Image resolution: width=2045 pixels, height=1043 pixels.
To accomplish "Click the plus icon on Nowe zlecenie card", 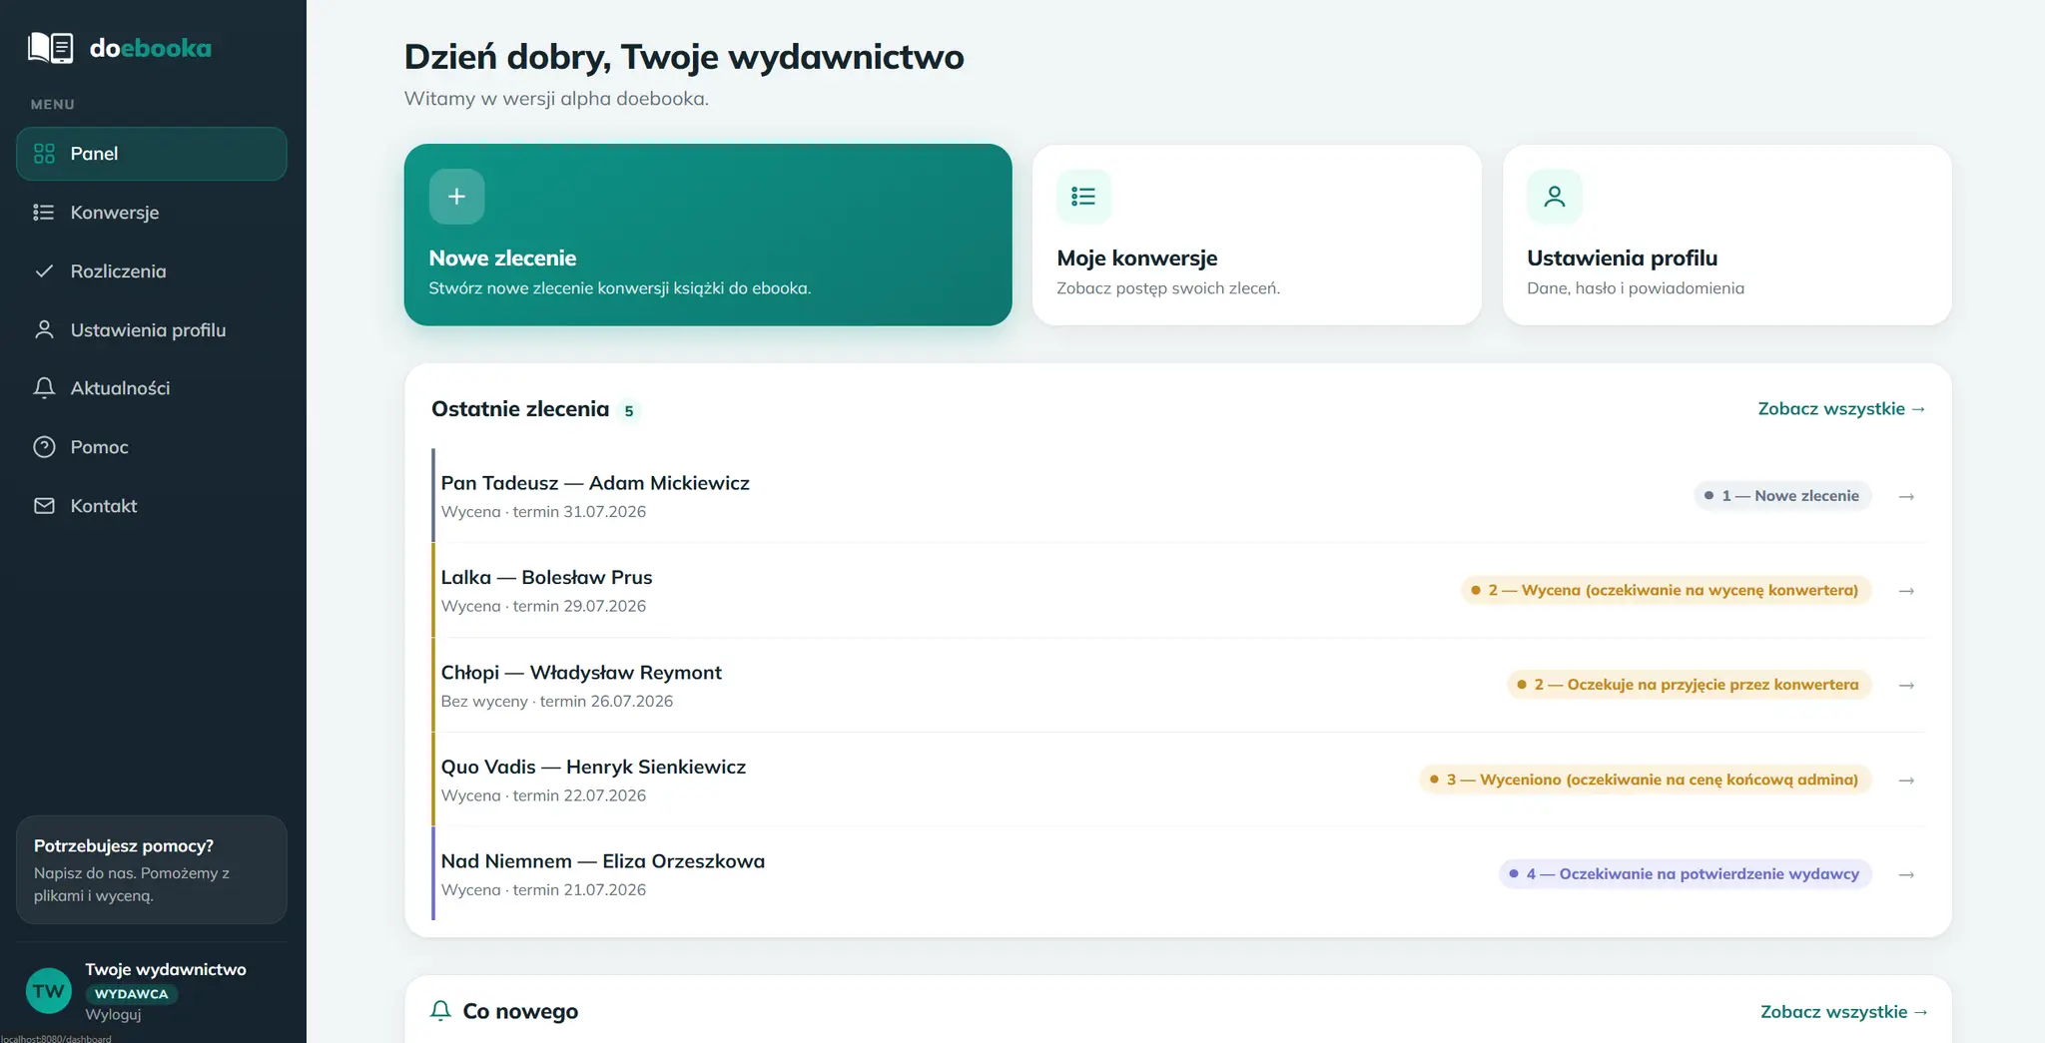I will (456, 197).
